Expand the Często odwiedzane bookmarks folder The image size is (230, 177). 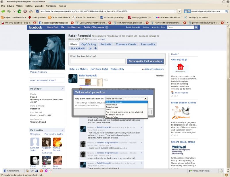(x=14, y=17)
